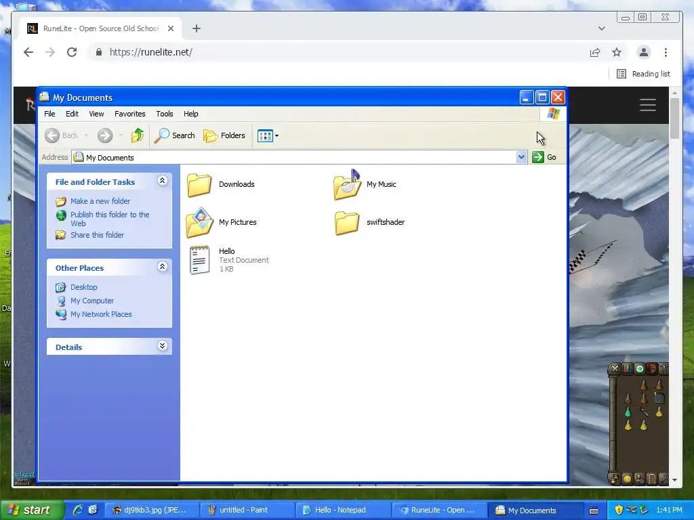Click the Forward arrow in My Documents toolbar
Screen dimensions: 694x520
[105, 135]
